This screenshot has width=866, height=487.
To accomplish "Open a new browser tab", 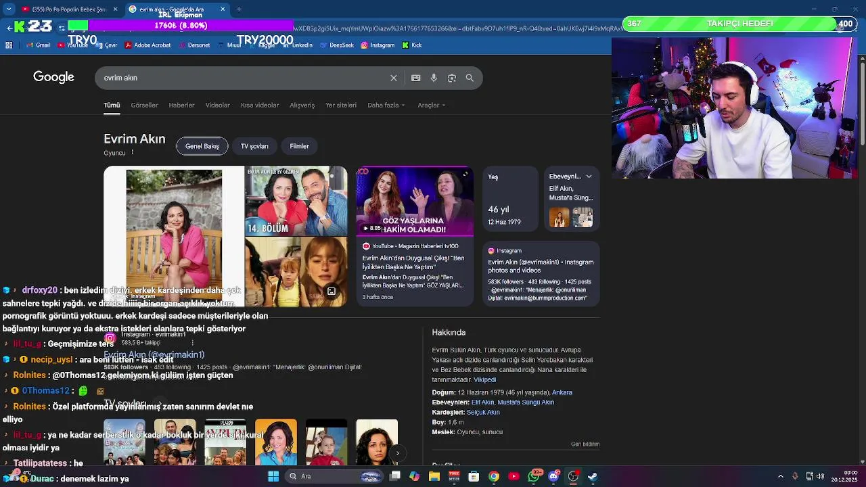I will pos(239,9).
